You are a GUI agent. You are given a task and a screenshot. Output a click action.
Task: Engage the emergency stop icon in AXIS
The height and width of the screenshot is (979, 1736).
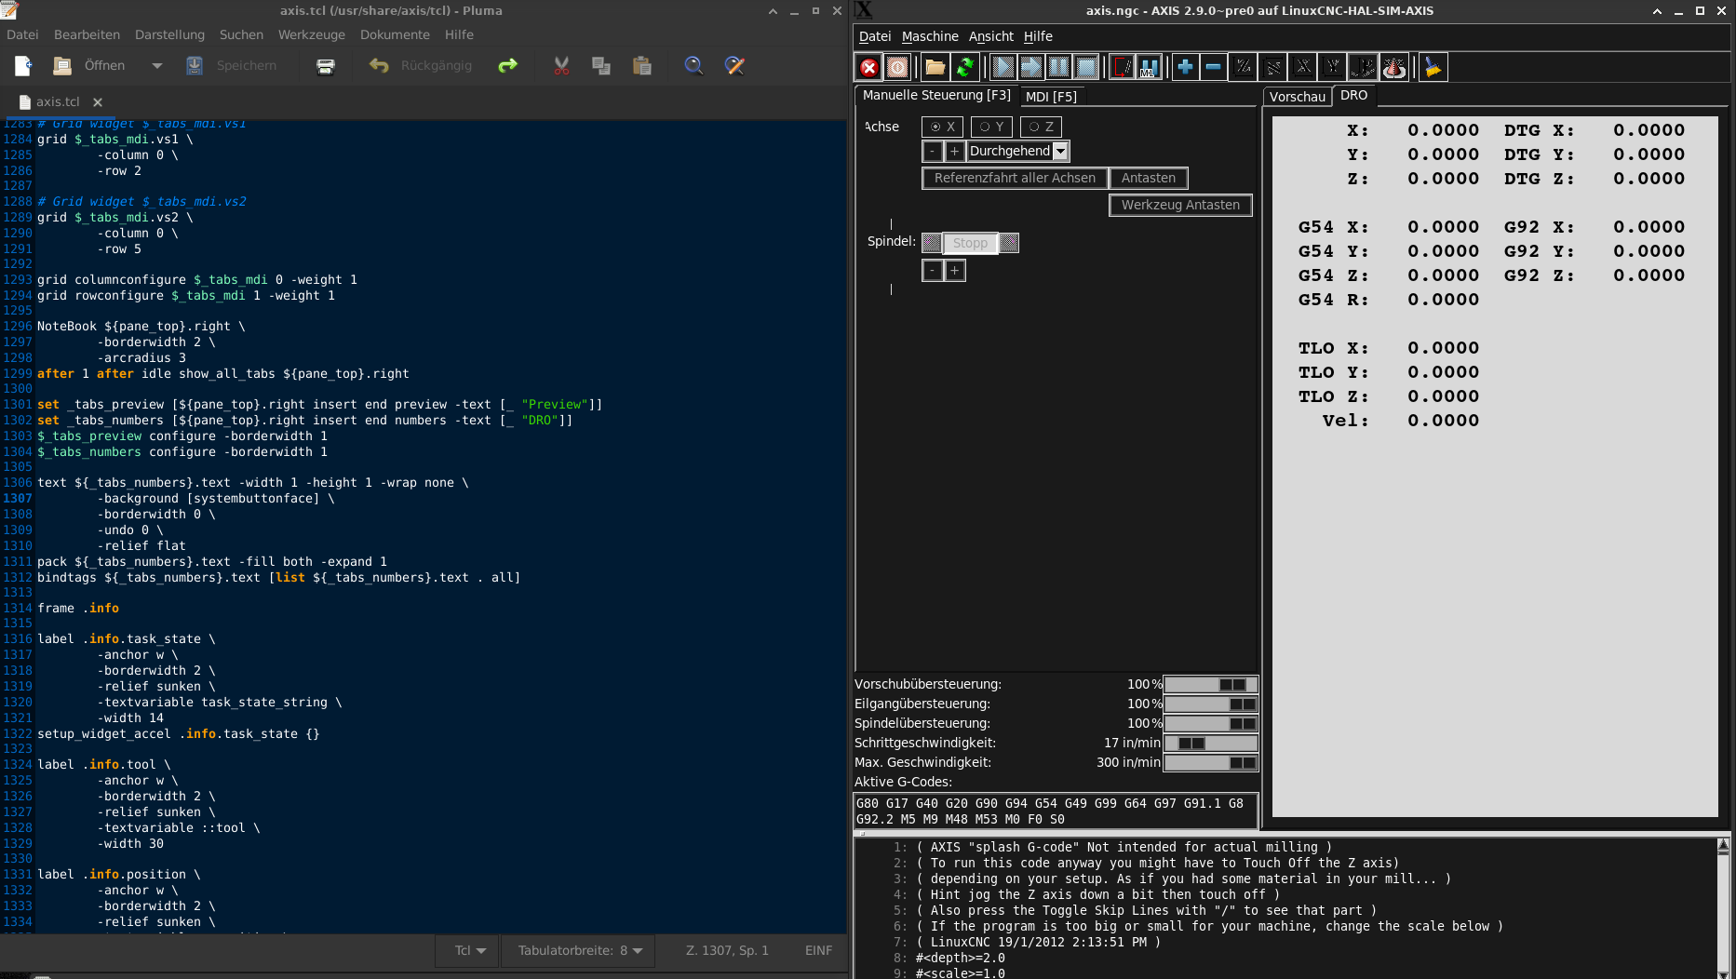point(868,66)
